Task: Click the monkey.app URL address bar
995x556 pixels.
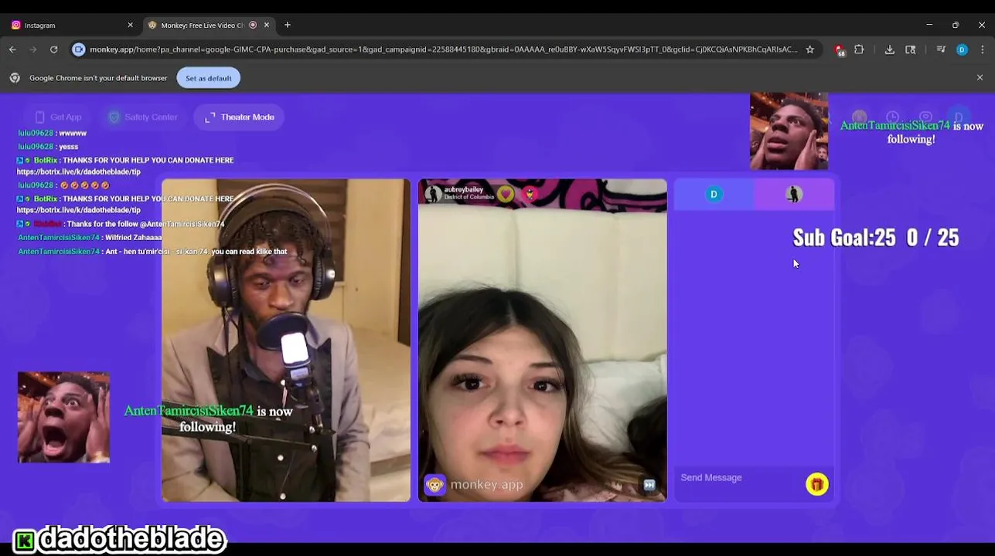Action: [443, 49]
